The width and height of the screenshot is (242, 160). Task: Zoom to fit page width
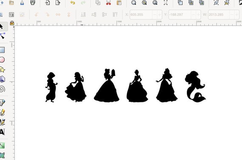point(166,3)
